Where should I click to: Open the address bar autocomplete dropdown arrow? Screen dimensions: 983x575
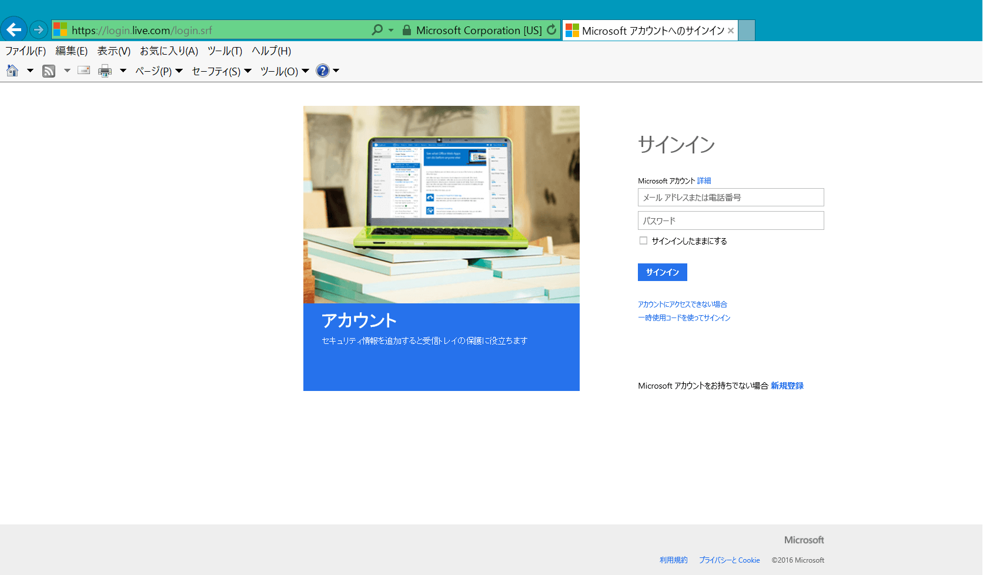click(391, 30)
